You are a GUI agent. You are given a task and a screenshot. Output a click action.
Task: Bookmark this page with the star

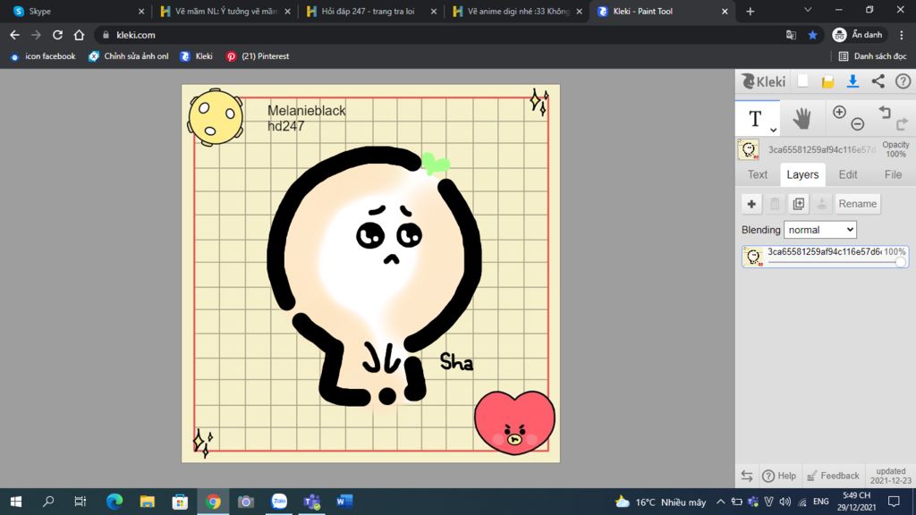click(x=812, y=35)
